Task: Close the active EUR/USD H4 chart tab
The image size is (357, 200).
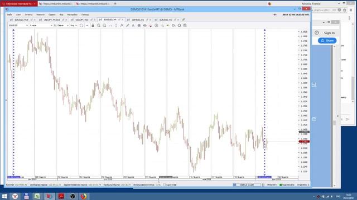Action: click(x=123, y=20)
